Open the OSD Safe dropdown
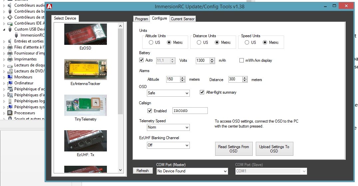 [168, 93]
